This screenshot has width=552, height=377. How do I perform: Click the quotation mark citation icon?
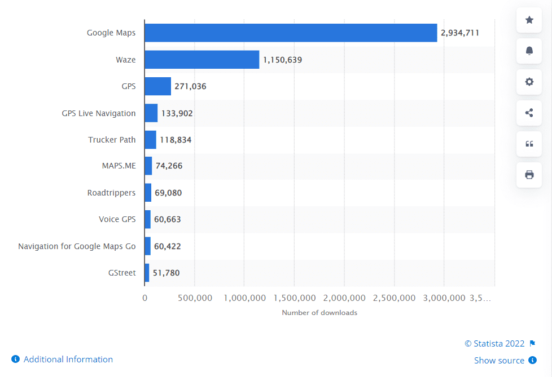[x=529, y=144]
